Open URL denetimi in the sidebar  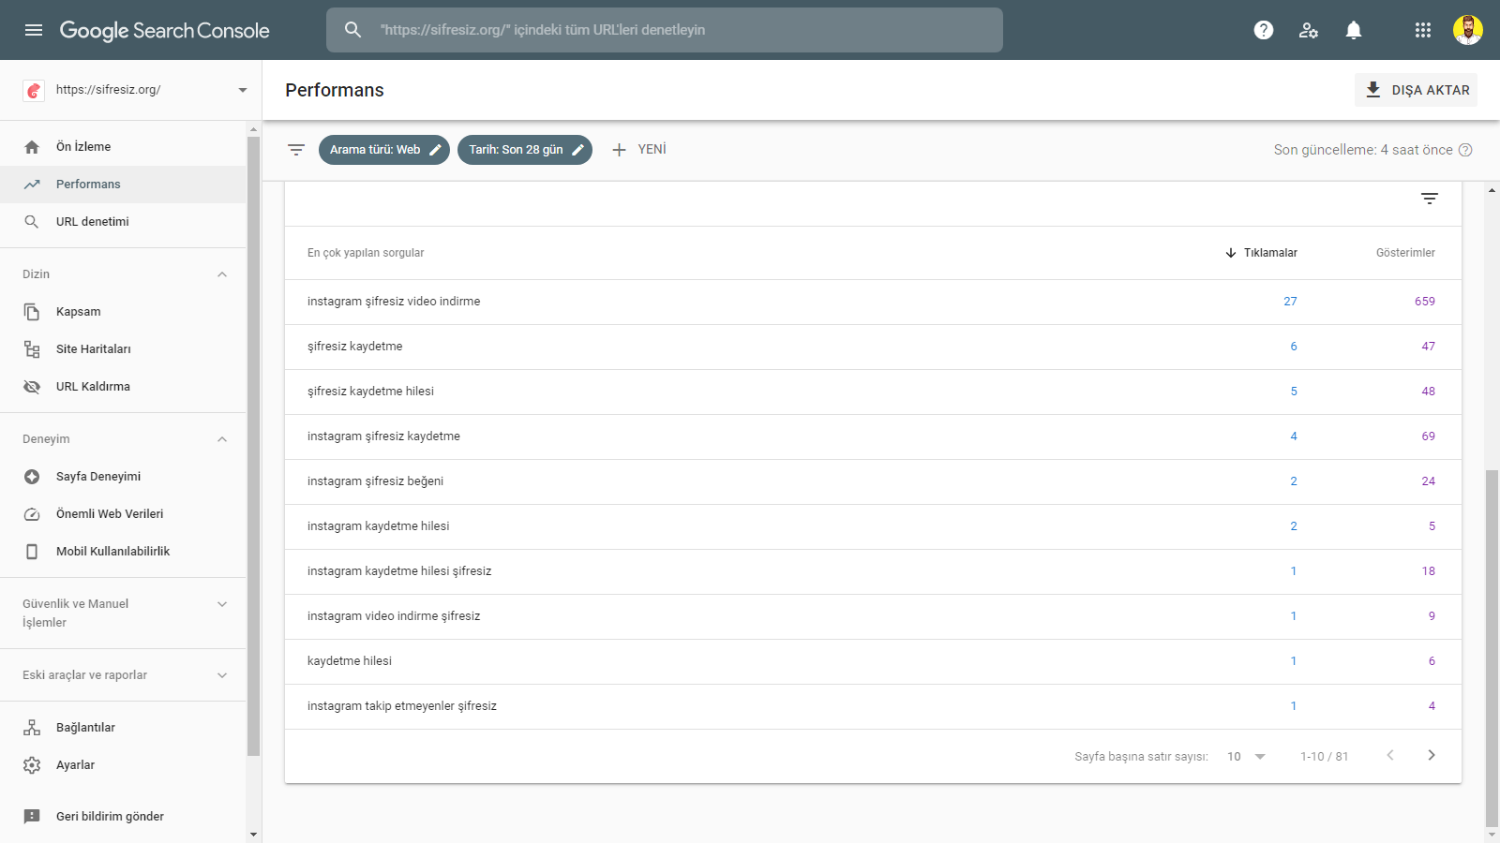(x=123, y=222)
